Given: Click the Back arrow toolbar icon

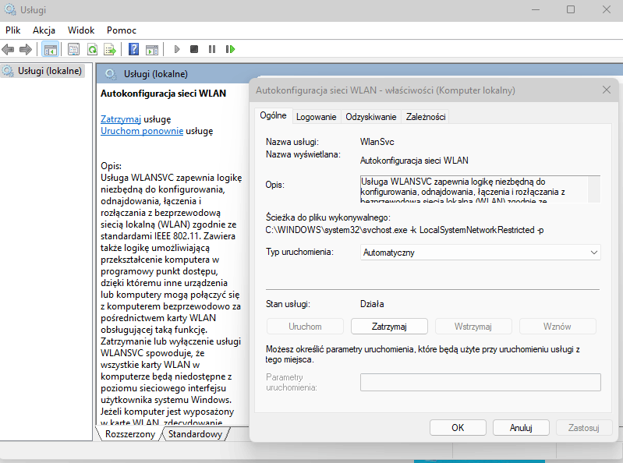Looking at the screenshot, I should pyautogui.click(x=8, y=49).
